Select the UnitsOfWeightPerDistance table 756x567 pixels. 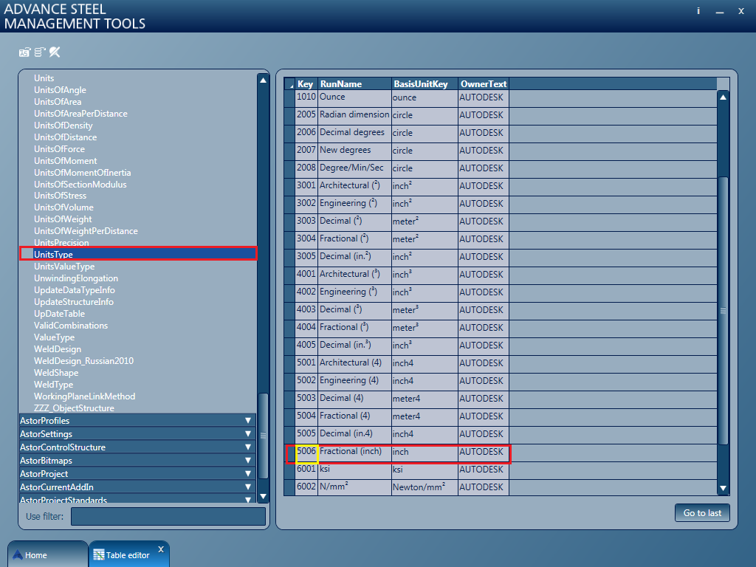pos(86,231)
